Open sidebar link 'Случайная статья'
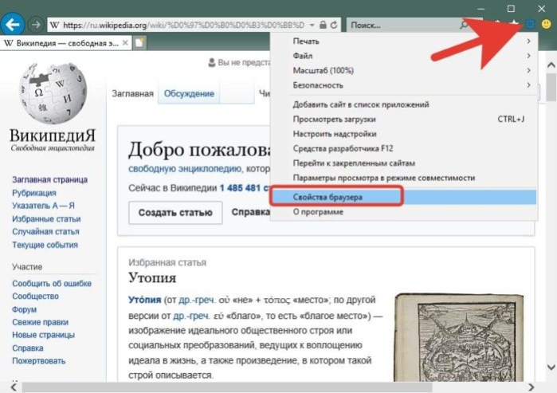This screenshot has height=393, width=557. 45,231
